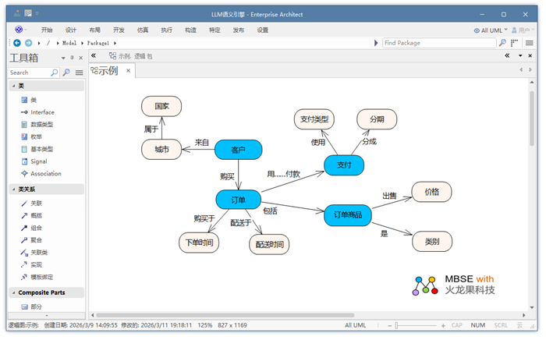Viewport: 546px width, 340px height.
Task: Click search icon beside Find Package
Action: pyautogui.click(x=503, y=43)
